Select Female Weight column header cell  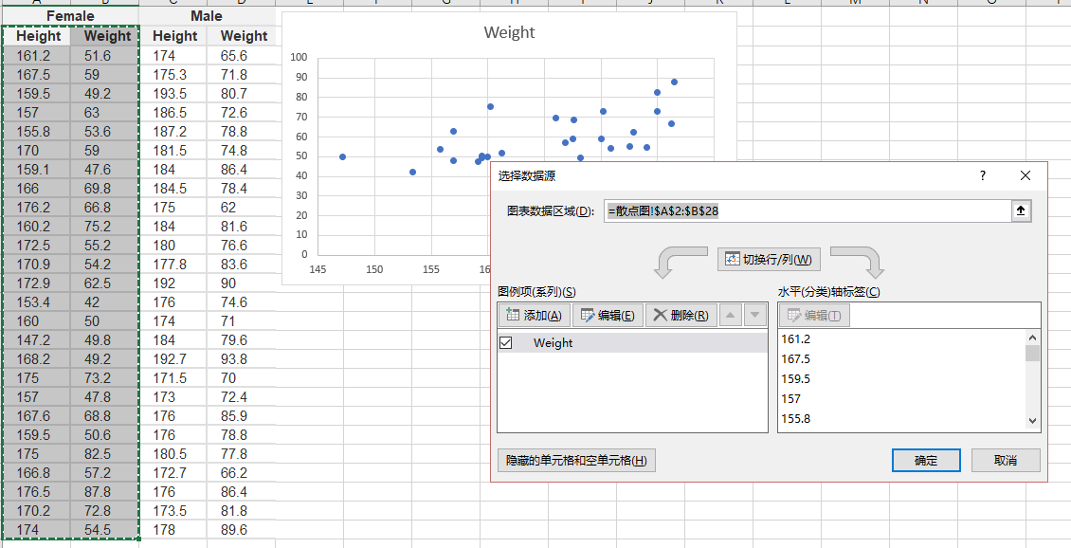[104, 35]
